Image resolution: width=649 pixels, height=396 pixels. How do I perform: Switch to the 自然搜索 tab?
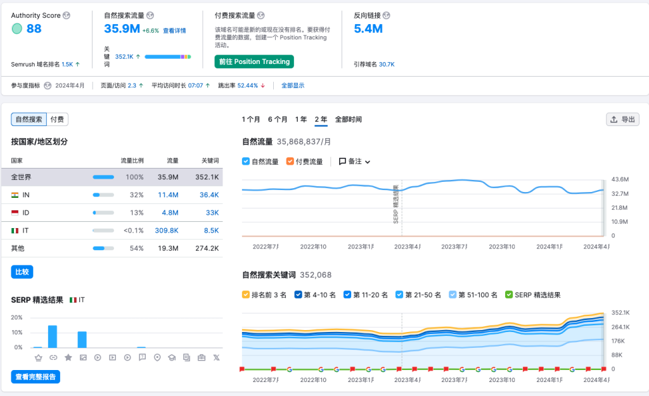(29, 119)
